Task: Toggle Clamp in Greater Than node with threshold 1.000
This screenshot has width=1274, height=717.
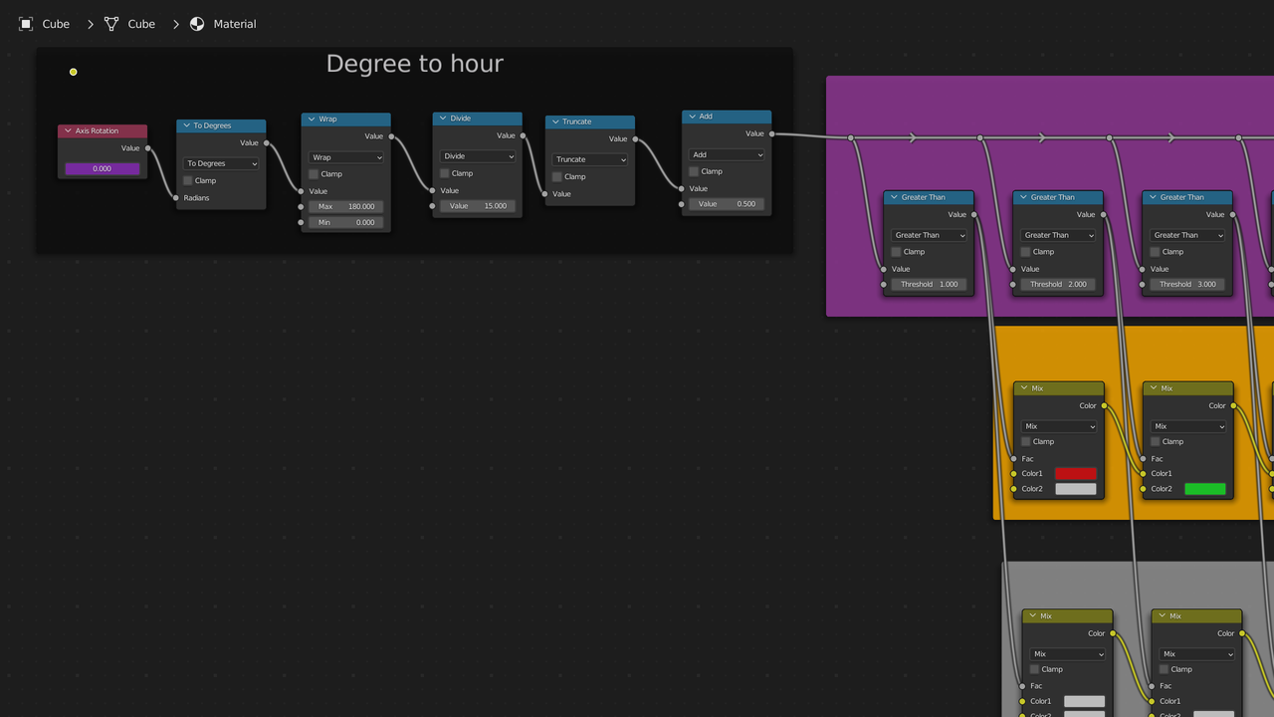Action: coord(896,252)
